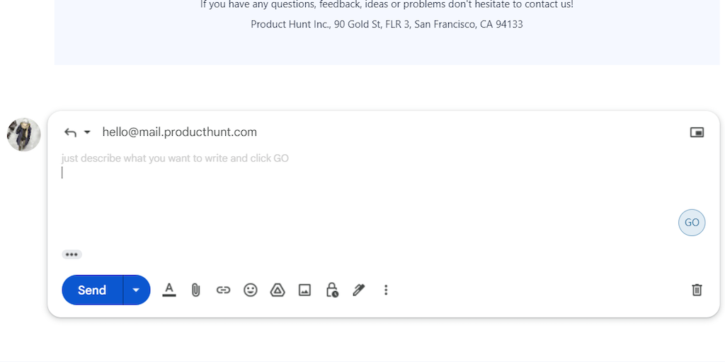
Task: Expand the response type dropdown arrow
Action: (87, 132)
